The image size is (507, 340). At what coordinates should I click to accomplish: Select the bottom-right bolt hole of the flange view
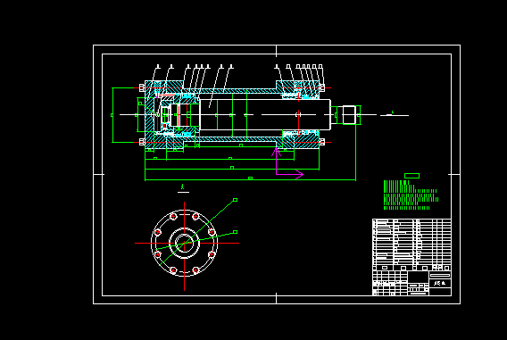click(x=195, y=270)
